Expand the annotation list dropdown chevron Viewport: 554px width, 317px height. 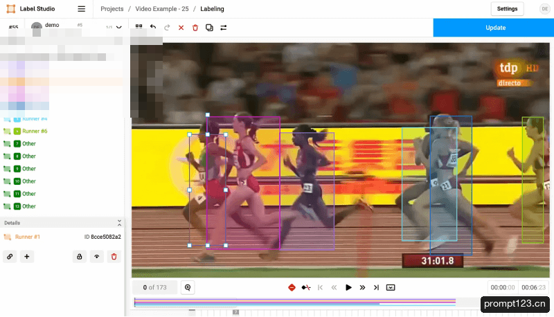[x=119, y=28]
